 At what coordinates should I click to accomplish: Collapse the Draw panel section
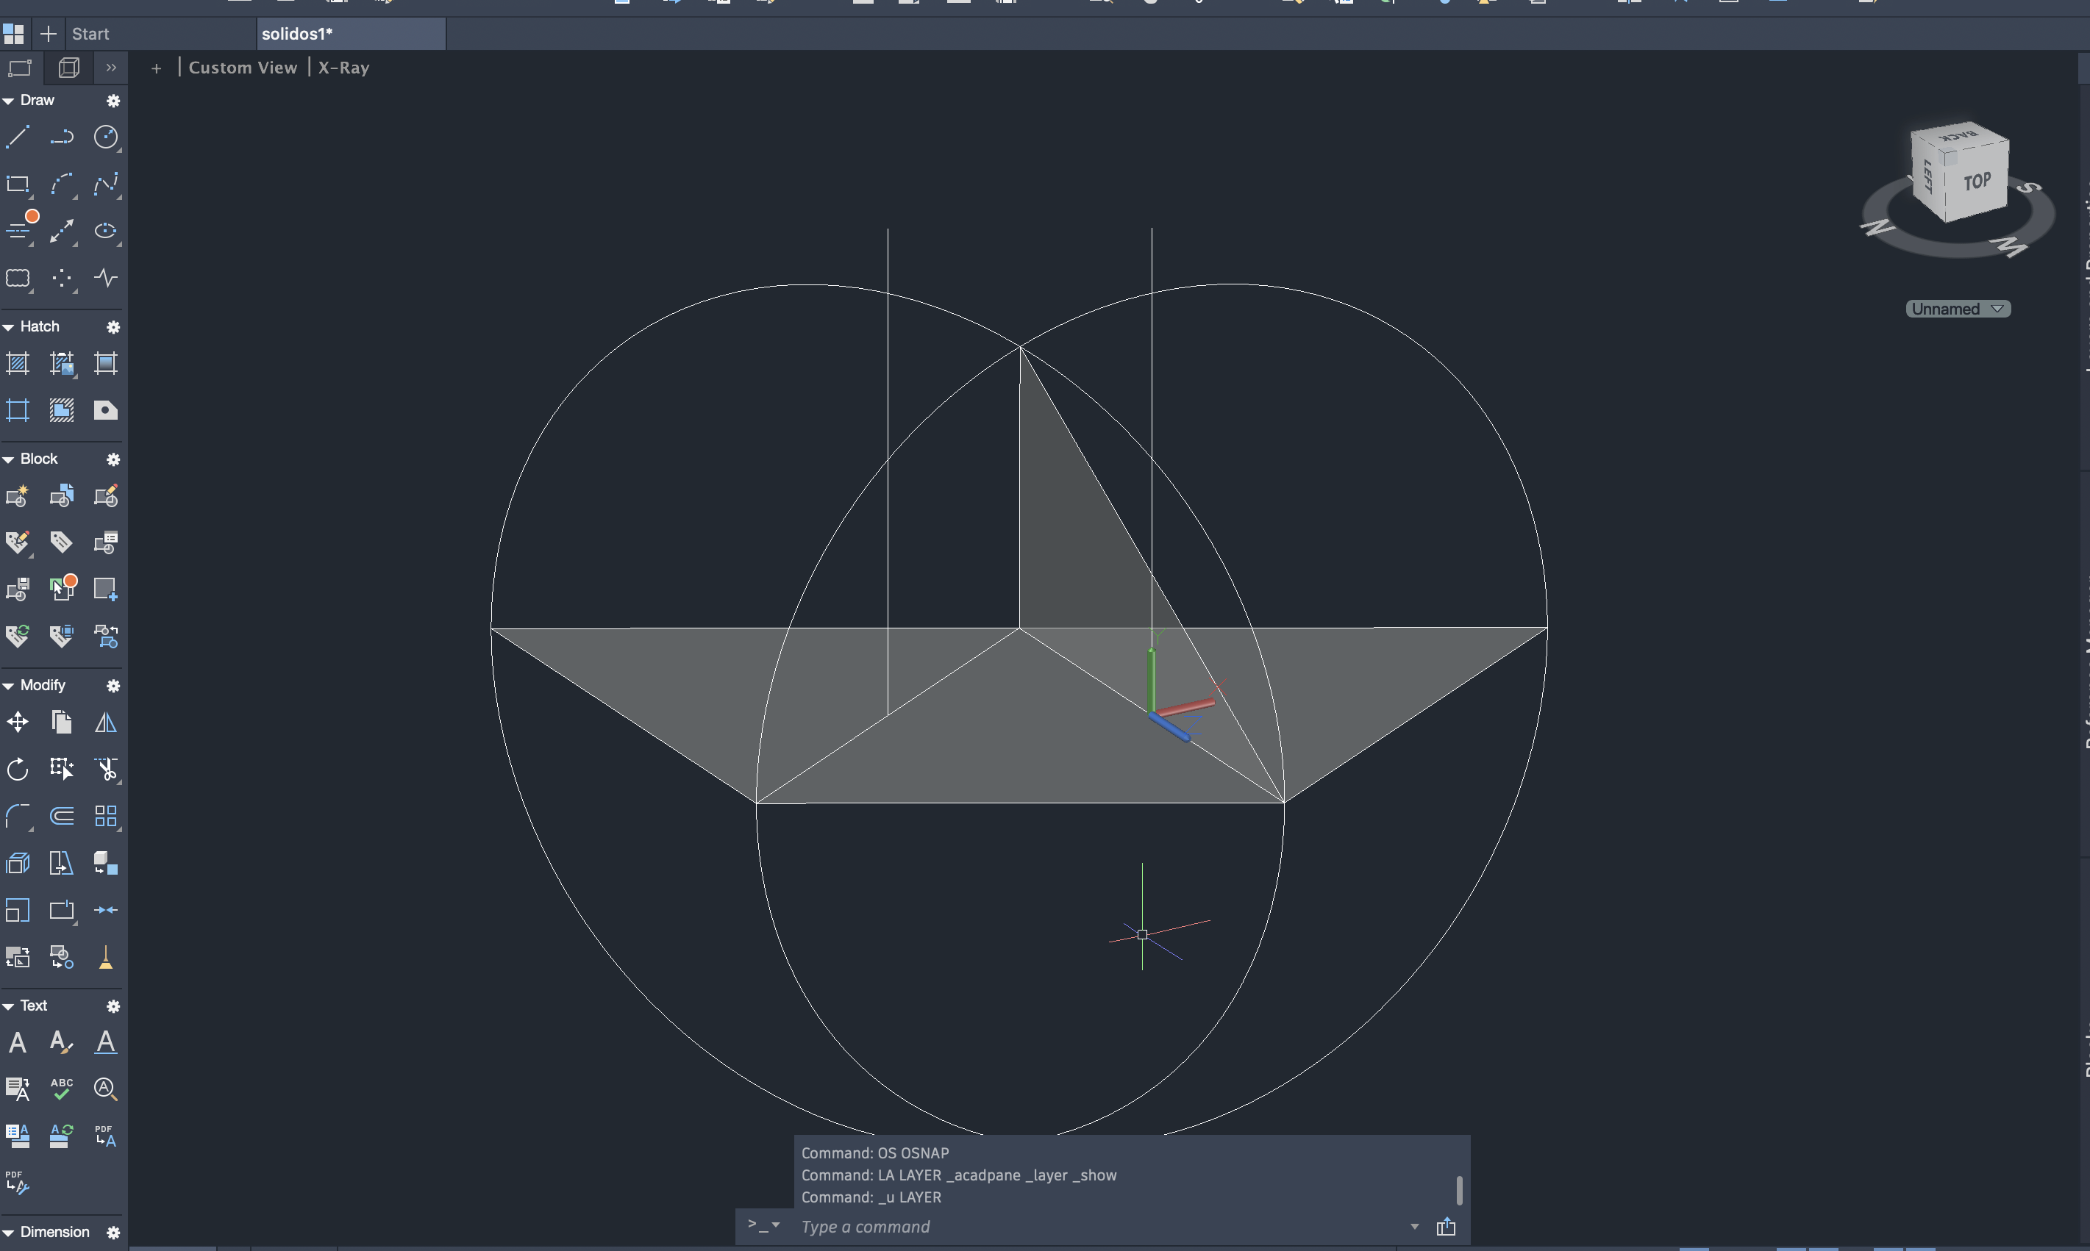coord(8,100)
